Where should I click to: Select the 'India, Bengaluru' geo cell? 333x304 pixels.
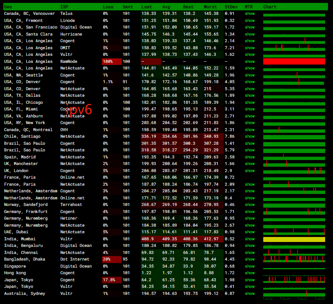coord(24,246)
